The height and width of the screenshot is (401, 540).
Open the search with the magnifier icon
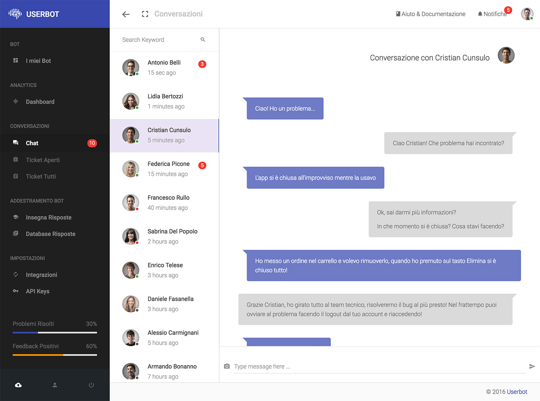coord(202,39)
